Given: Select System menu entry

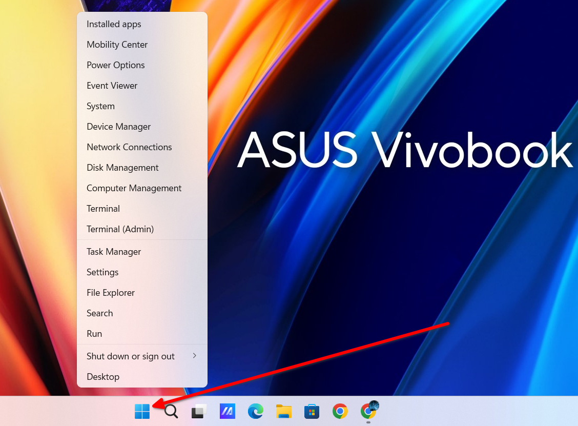Looking at the screenshot, I should pyautogui.click(x=142, y=106).
